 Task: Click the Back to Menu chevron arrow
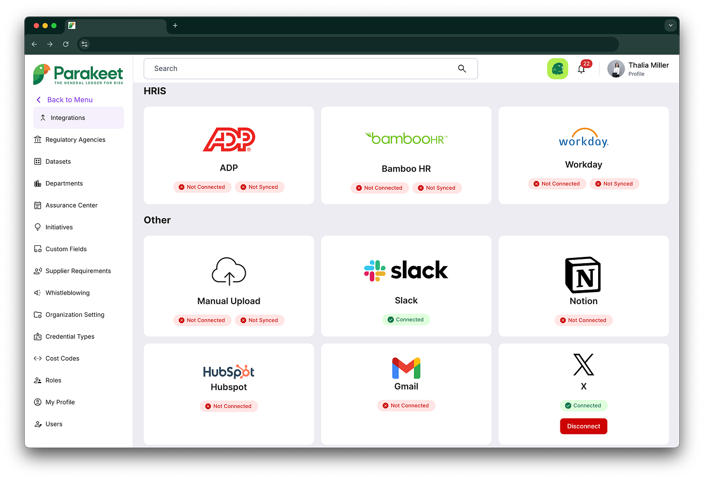tap(39, 99)
